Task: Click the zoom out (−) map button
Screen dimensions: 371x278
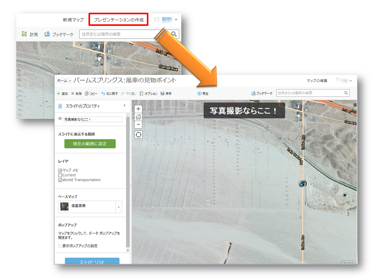Action: pyautogui.click(x=138, y=124)
